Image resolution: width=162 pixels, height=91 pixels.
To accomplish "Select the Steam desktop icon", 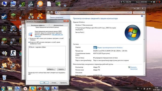I will [4, 17].
